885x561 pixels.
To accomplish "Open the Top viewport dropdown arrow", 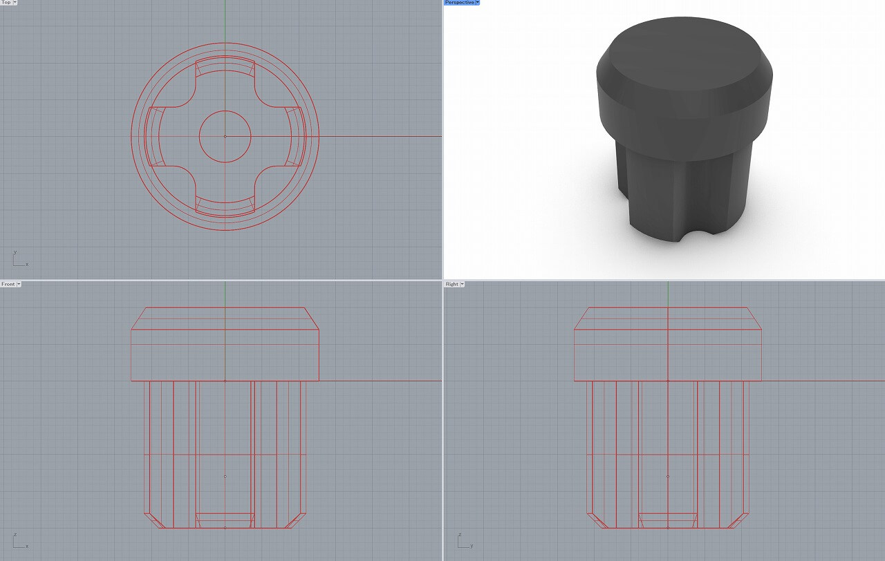I will [15, 3].
